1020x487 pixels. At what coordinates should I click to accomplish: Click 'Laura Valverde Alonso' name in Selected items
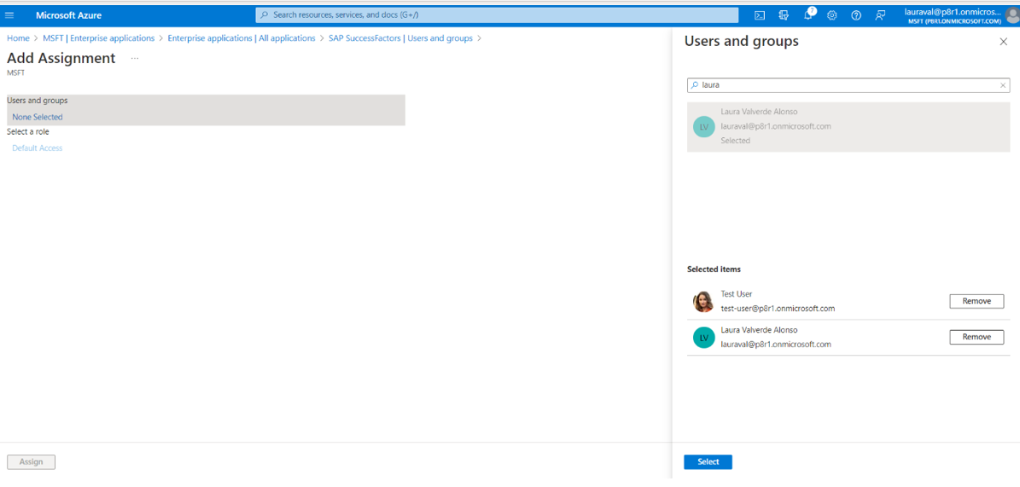759,330
